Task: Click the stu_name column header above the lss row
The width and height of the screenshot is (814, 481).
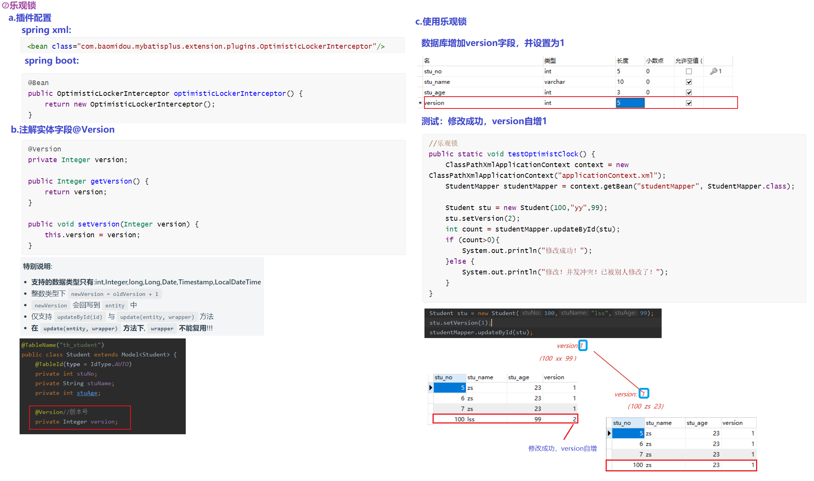Action: pyautogui.click(x=480, y=378)
